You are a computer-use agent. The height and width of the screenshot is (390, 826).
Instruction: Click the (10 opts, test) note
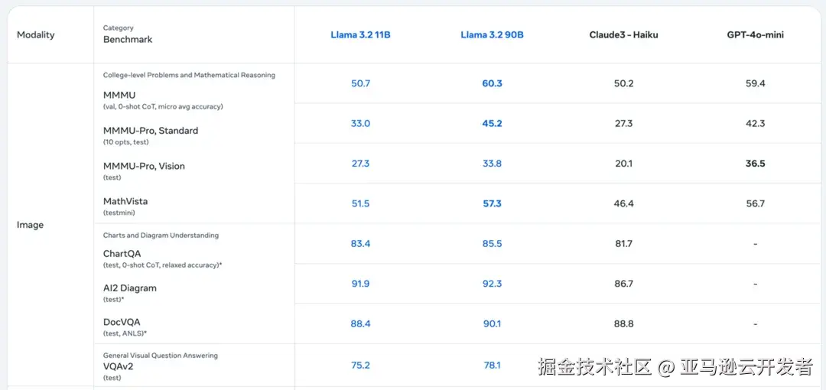coord(126,142)
